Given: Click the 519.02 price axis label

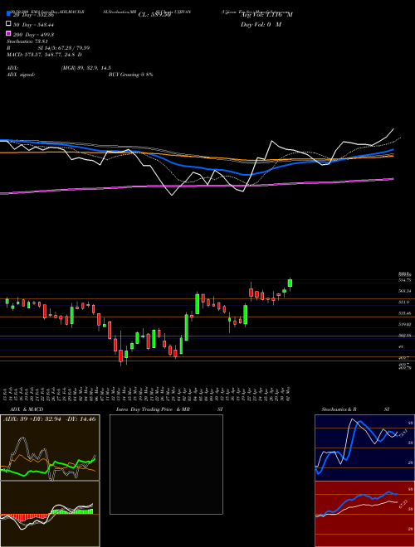Looking at the screenshot, I should 404,324.
